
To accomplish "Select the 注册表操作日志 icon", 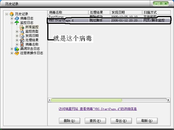I will pos(17,53).
